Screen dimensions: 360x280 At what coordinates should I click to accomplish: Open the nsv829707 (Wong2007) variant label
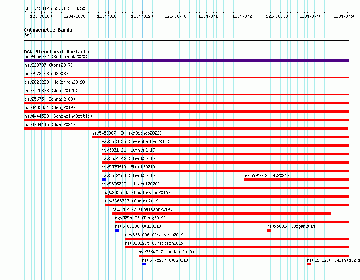coord(49,65)
